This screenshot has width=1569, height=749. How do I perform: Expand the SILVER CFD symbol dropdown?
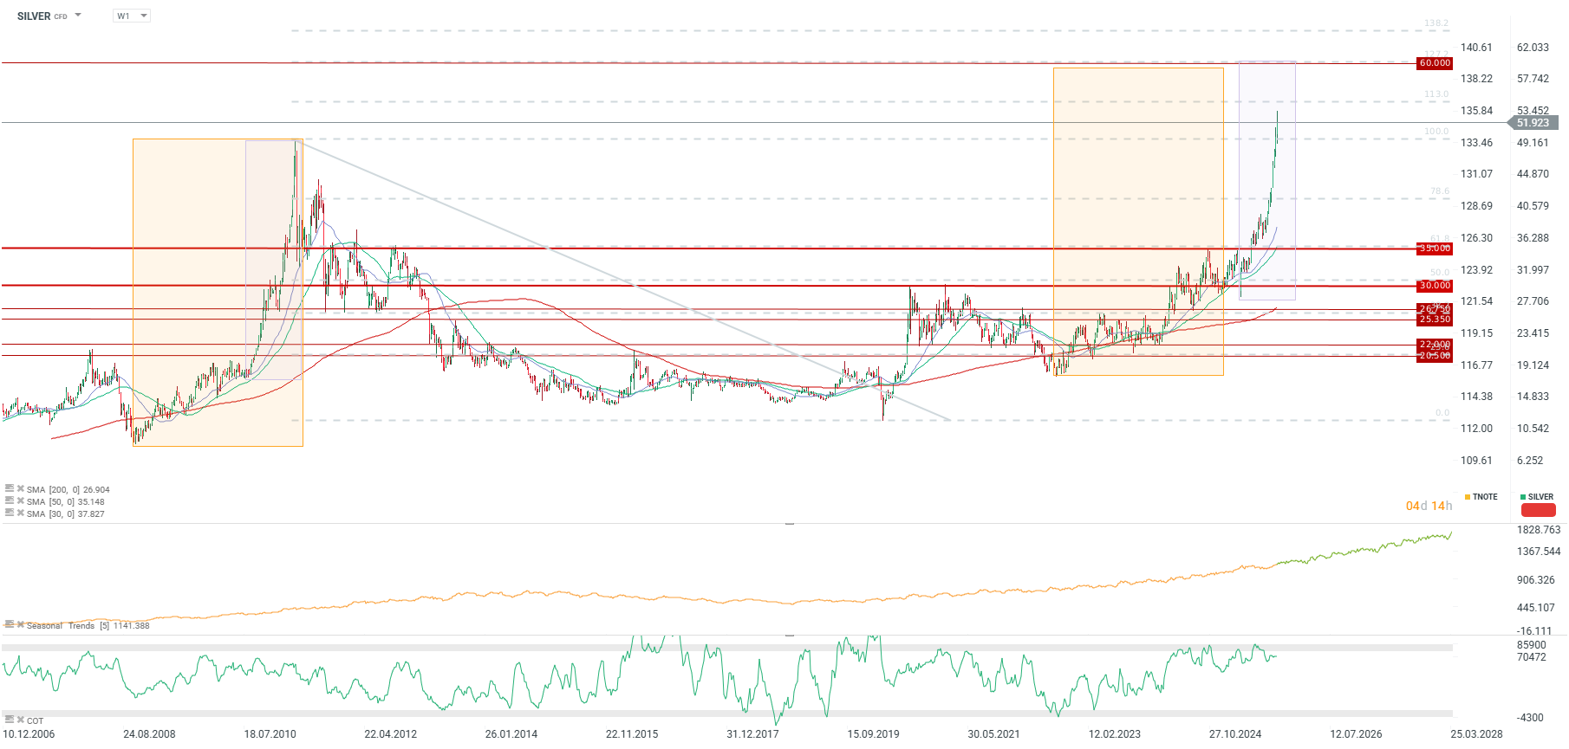click(78, 16)
